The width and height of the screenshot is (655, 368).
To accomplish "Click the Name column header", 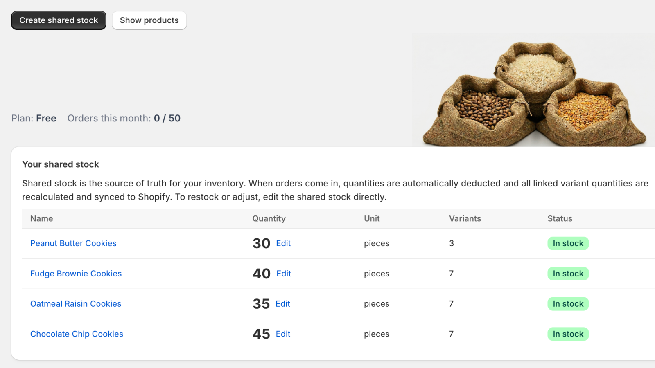I will [42, 219].
